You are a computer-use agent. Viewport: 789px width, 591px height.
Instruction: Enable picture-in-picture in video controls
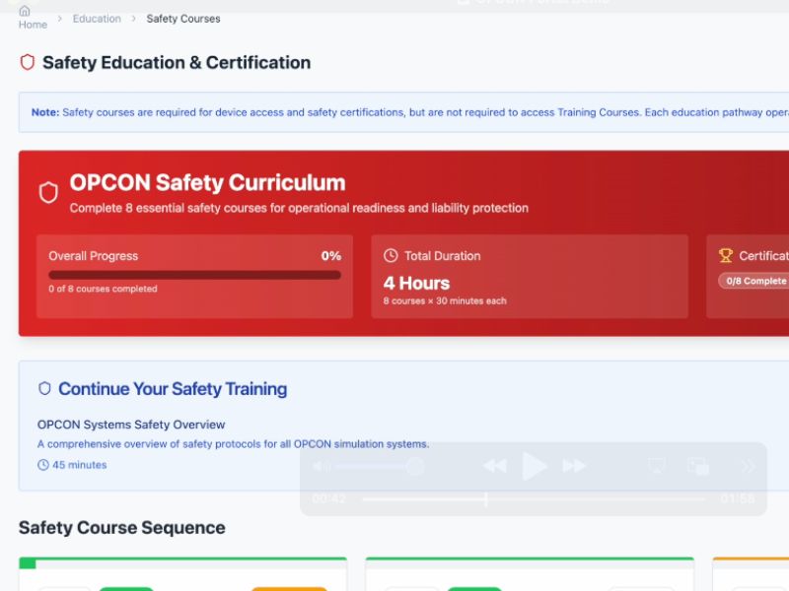[x=698, y=466]
